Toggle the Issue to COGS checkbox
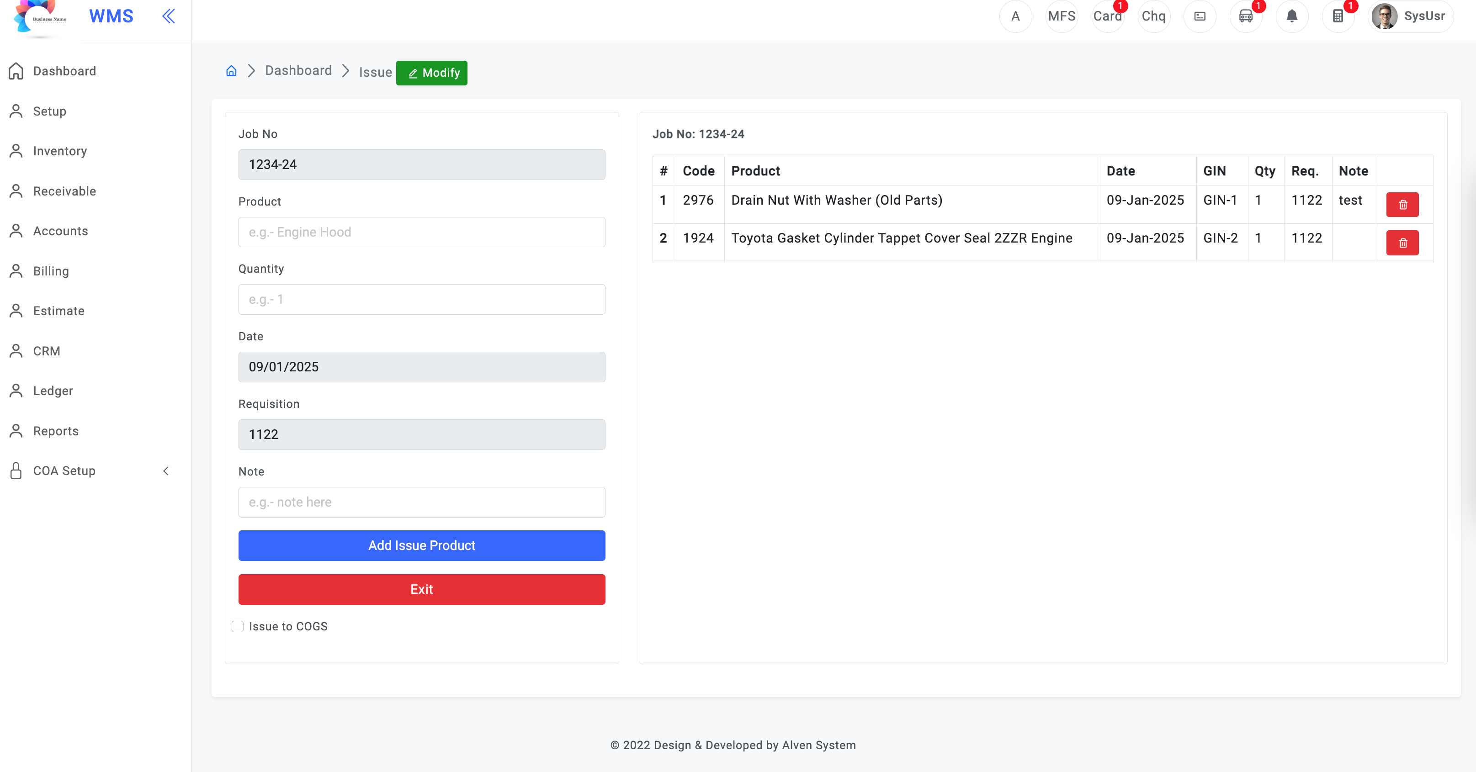 coord(238,626)
